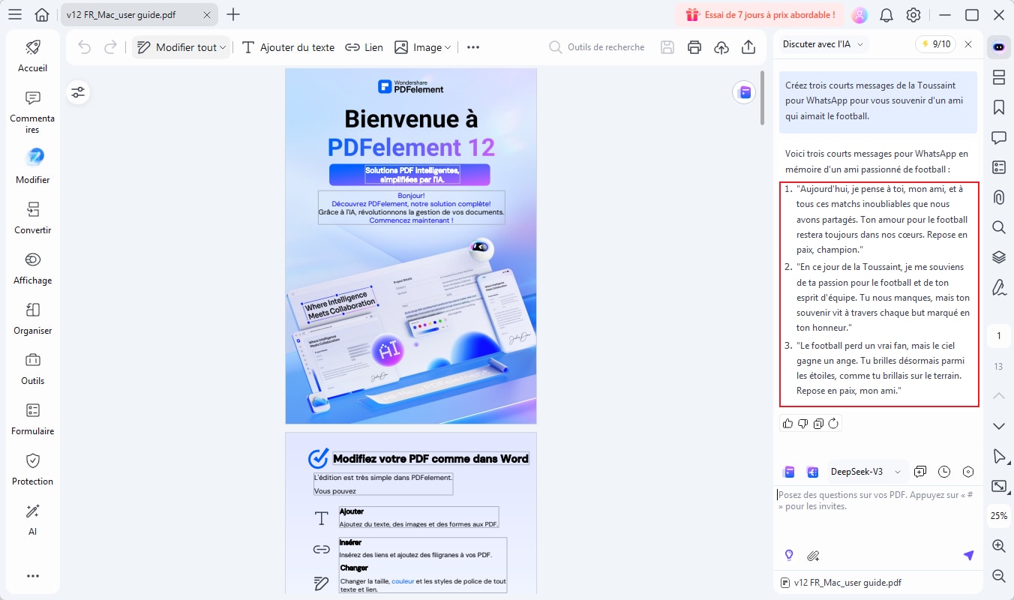Save the document with disk icon
1014x600 pixels.
coord(667,47)
